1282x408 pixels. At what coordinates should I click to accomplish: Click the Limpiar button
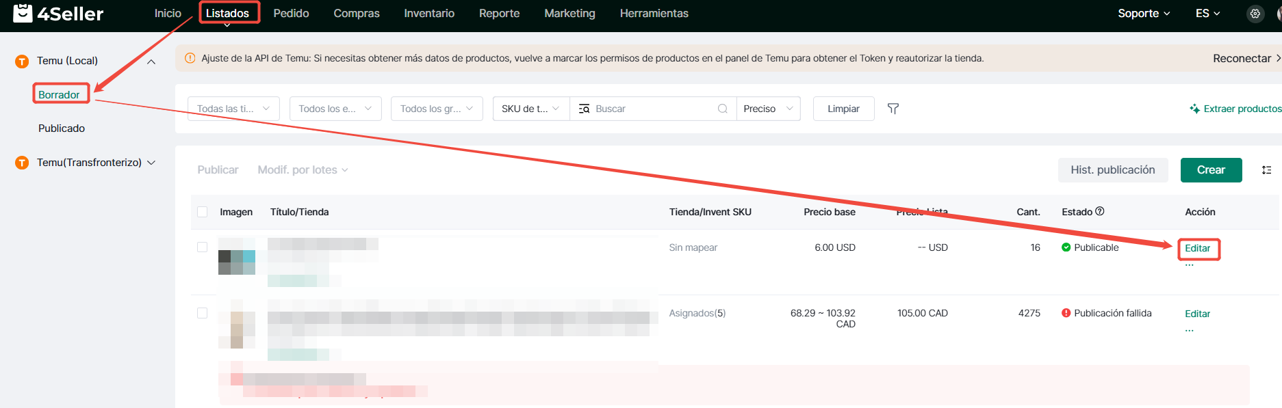pyautogui.click(x=843, y=109)
